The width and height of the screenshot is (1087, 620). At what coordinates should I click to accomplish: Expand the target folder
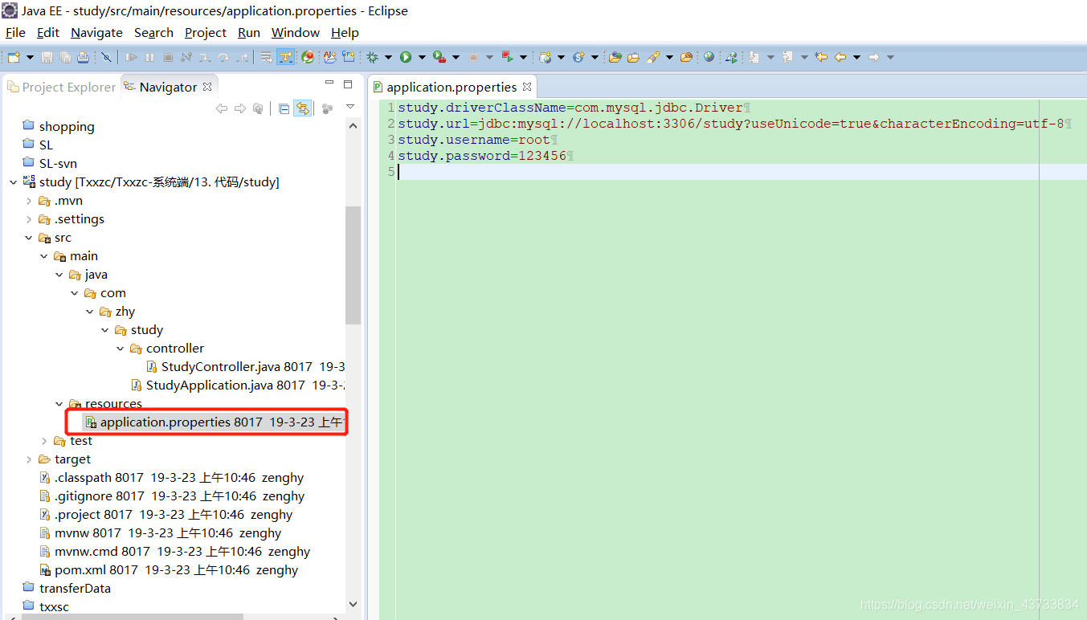point(28,459)
